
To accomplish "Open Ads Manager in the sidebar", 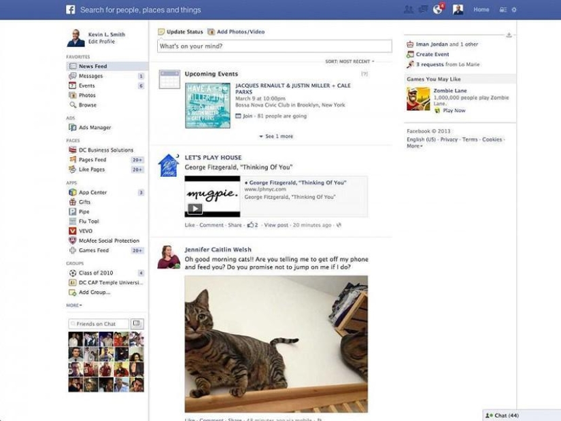I will (x=95, y=127).
